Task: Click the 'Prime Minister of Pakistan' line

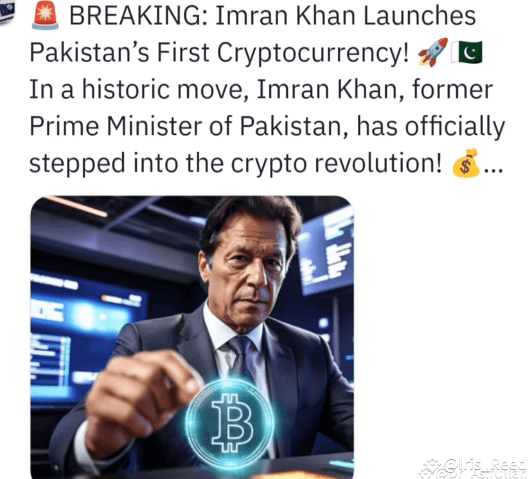Action: tap(267, 126)
